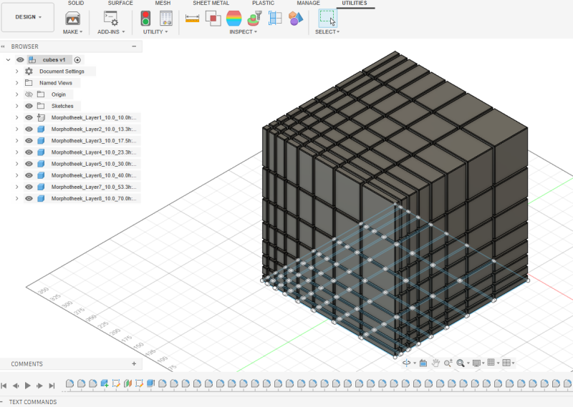The width and height of the screenshot is (573, 407).
Task: Select the Pan hand tool
Action: point(435,363)
